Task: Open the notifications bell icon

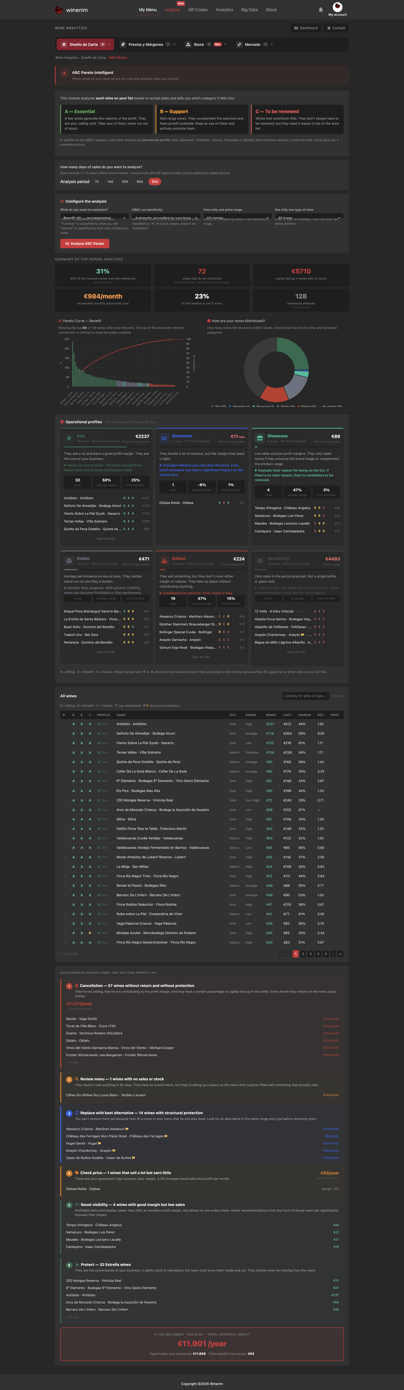Action: click(x=321, y=10)
